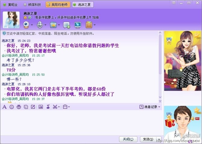Open screenshot options dropdown arrow
Image resolution: width=202 pixels, height=144 pixels.
[59, 107]
